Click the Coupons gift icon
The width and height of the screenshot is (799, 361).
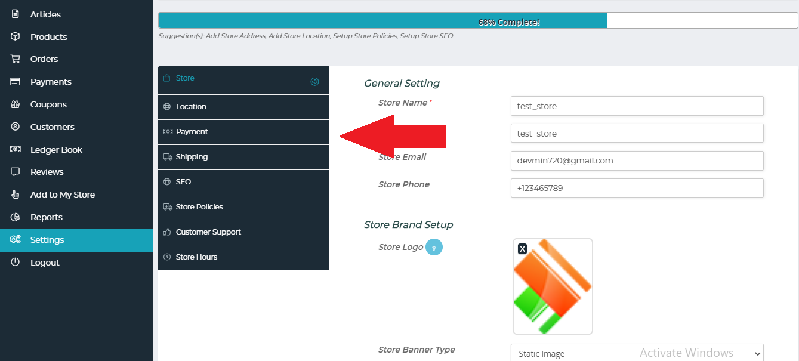pyautogui.click(x=16, y=104)
